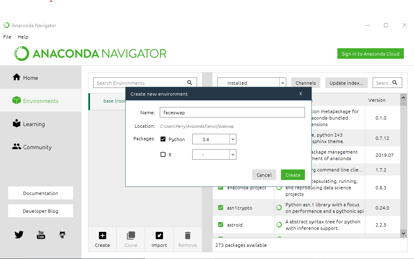Image resolution: width=414 pixels, height=259 pixels.
Task: Click the package list scroll up arrow
Action: click(403, 98)
